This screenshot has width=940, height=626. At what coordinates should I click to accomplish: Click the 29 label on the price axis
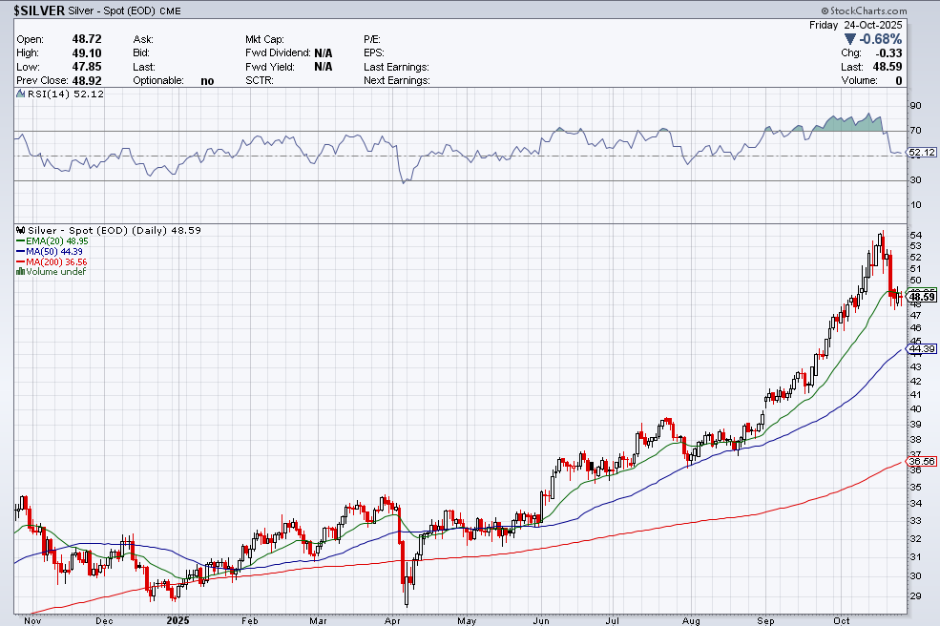(x=915, y=596)
